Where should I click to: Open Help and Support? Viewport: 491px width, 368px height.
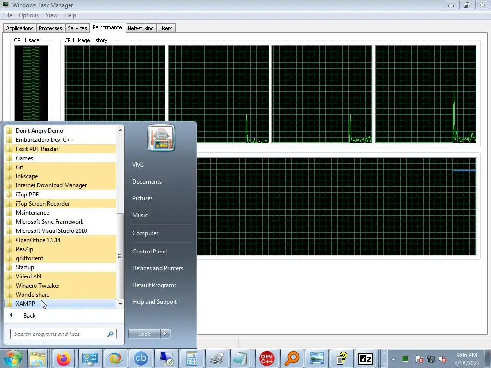[154, 302]
